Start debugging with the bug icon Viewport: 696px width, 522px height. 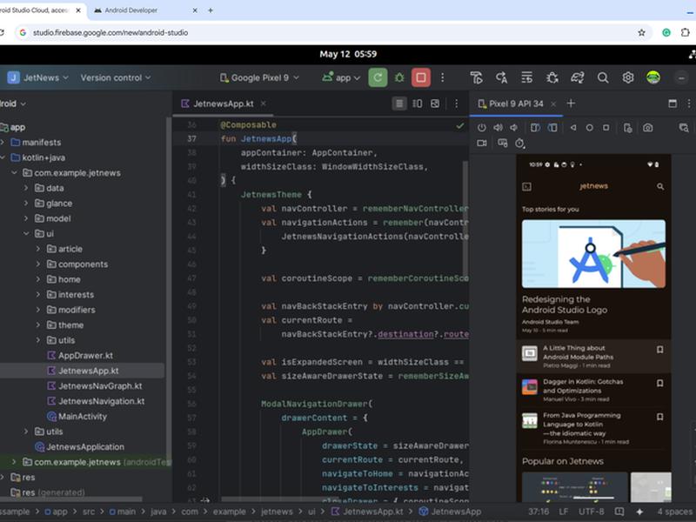click(399, 77)
